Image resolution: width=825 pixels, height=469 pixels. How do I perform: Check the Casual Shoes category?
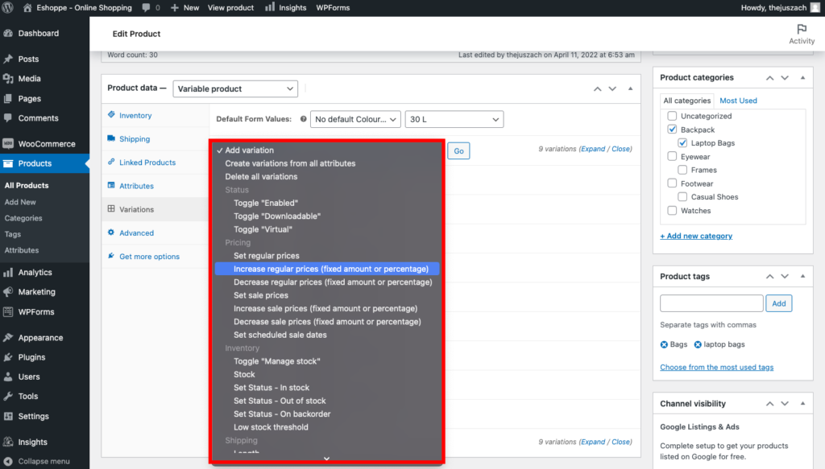[x=682, y=197]
